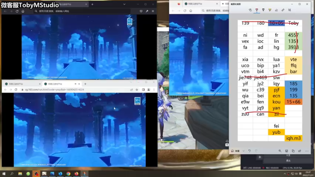Click Firefox top-left window reload button
The height and width of the screenshot is (177, 315).
17,11
